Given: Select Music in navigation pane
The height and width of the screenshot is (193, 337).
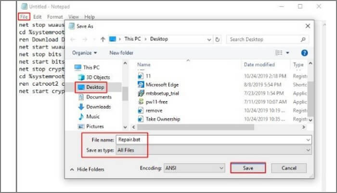Looking at the screenshot, I should [89, 117].
